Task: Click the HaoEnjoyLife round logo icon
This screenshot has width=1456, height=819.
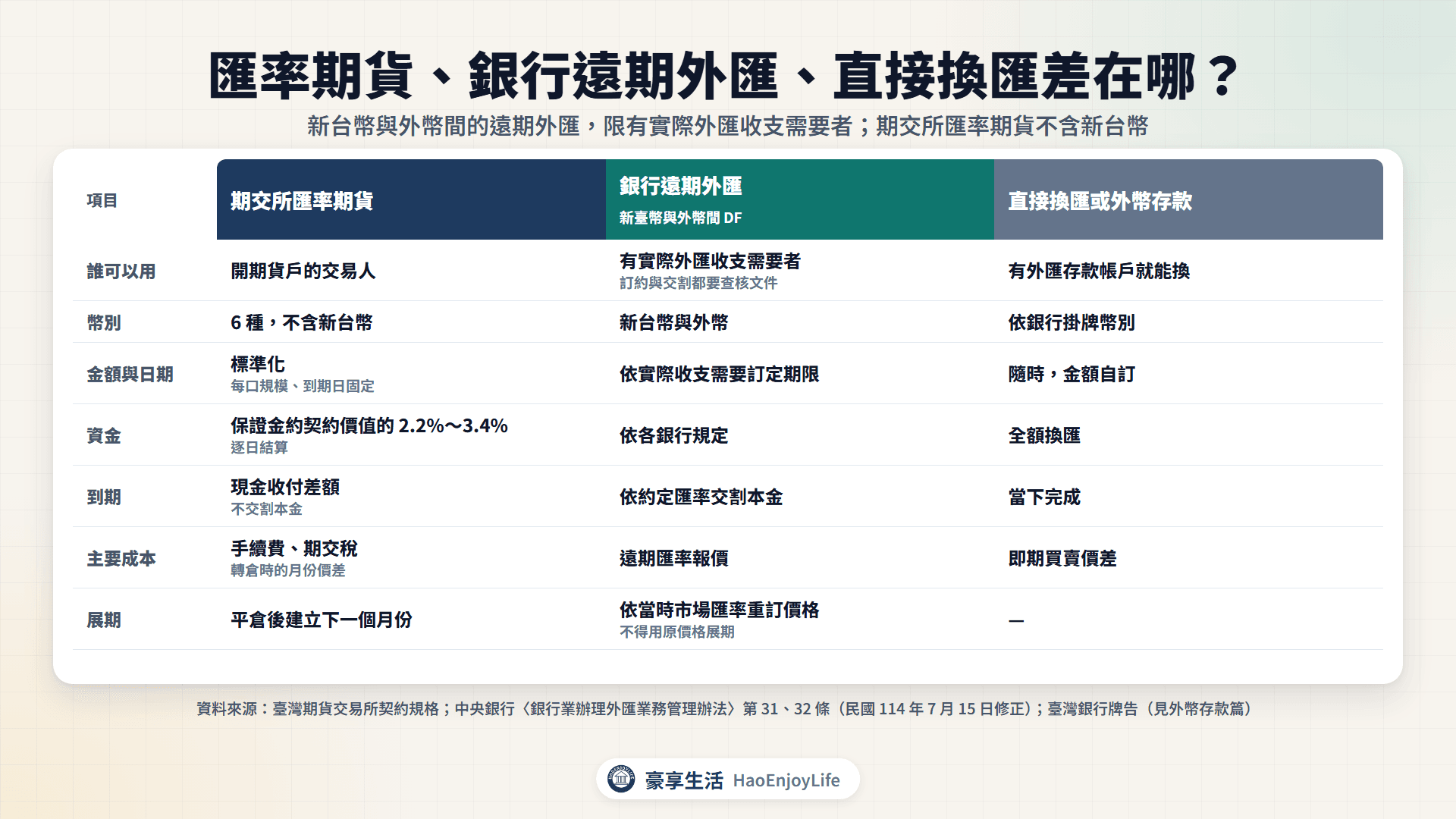Action: click(621, 779)
